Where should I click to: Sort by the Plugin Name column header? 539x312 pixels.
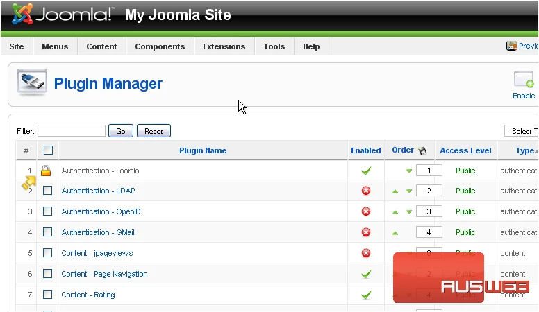click(x=203, y=150)
